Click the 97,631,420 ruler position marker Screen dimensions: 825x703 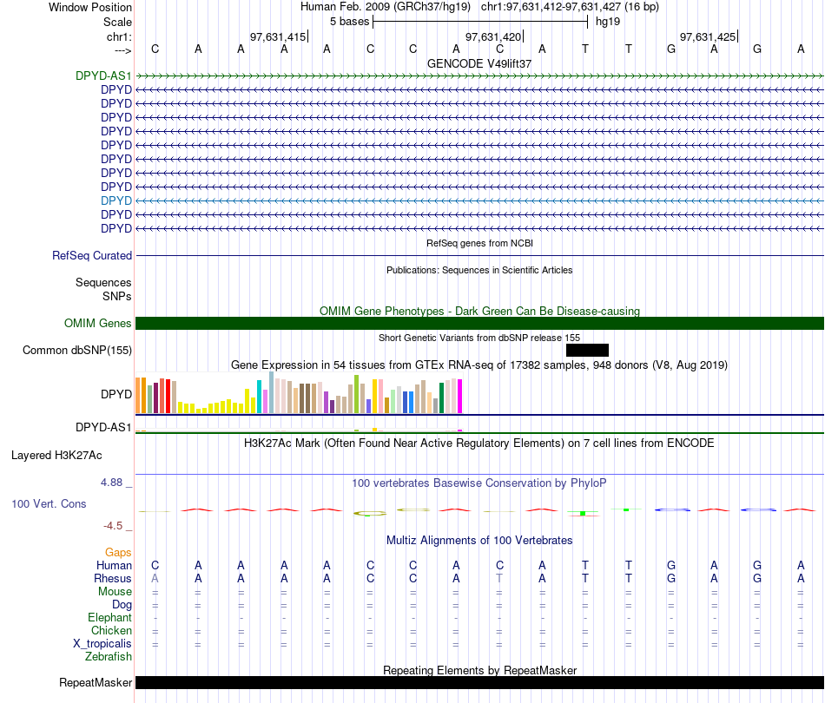click(x=493, y=36)
